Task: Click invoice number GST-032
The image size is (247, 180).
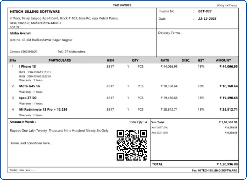Action: [205, 11]
